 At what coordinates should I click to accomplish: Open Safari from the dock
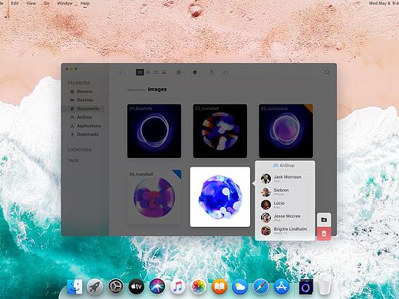click(261, 287)
